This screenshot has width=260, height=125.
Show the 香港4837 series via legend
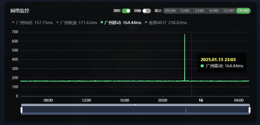(168, 23)
